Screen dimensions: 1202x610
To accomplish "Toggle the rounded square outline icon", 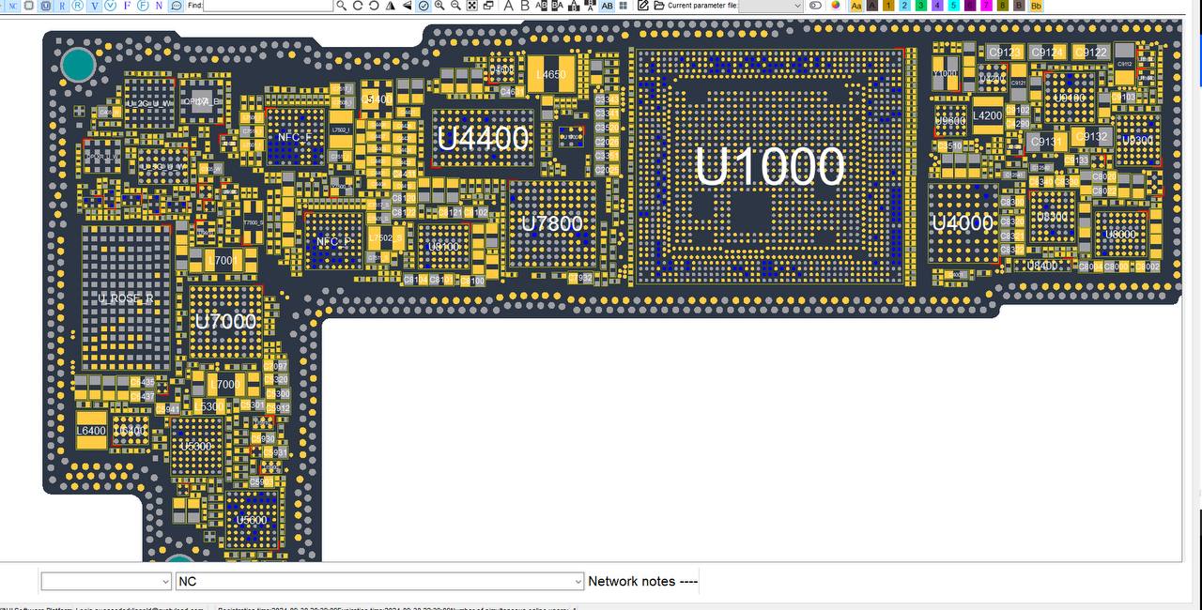I will pos(28,6).
